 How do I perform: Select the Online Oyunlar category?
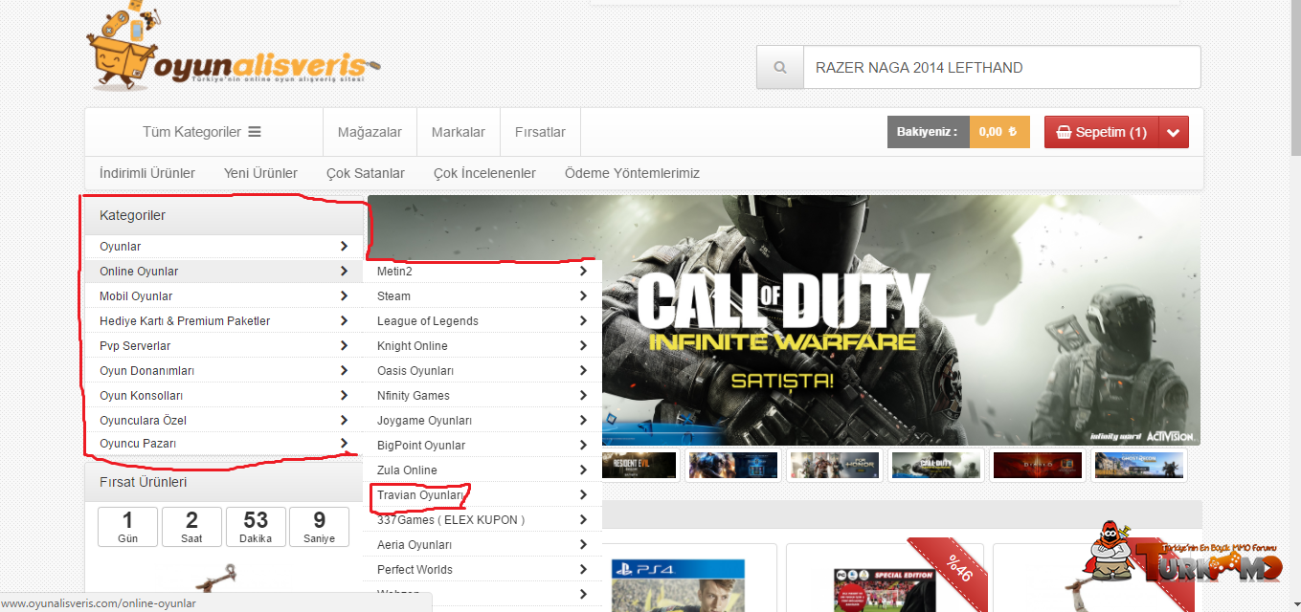coord(224,272)
